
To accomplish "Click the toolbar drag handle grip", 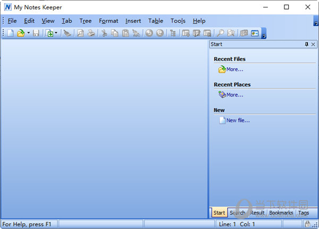I will coord(3,33).
